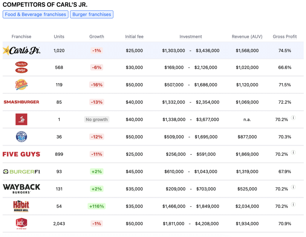Click the $4,208,000 investment maximum
Screen dimensions: 306x237
pyautogui.click(x=207, y=224)
